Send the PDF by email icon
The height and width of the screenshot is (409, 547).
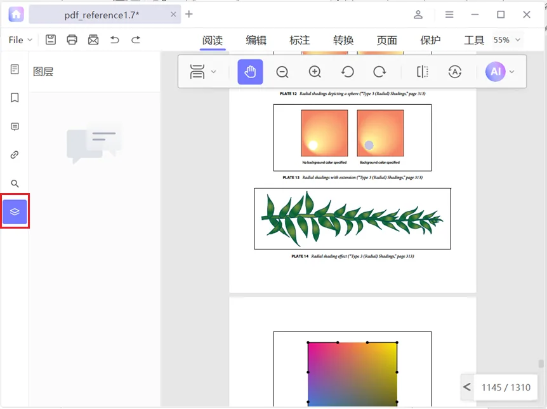(x=93, y=40)
